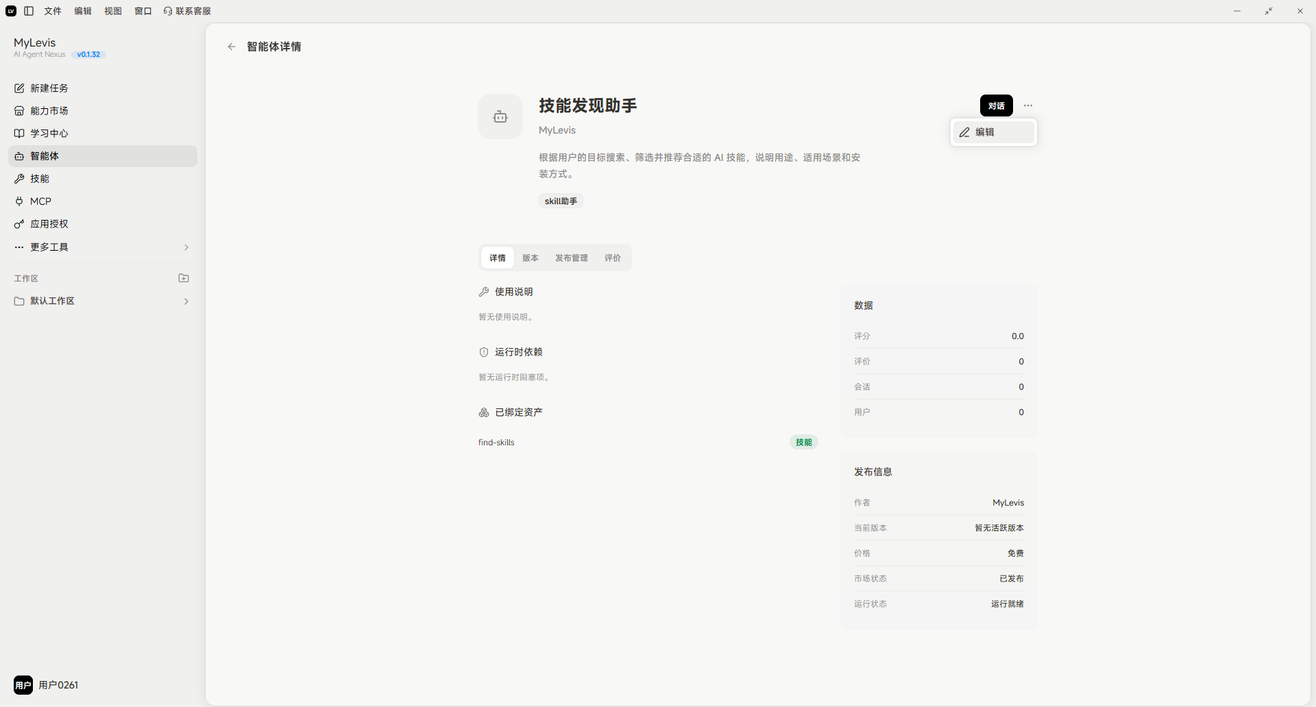The image size is (1316, 707).
Task: Click the robot avatar of 技能发现助手
Action: [500, 116]
